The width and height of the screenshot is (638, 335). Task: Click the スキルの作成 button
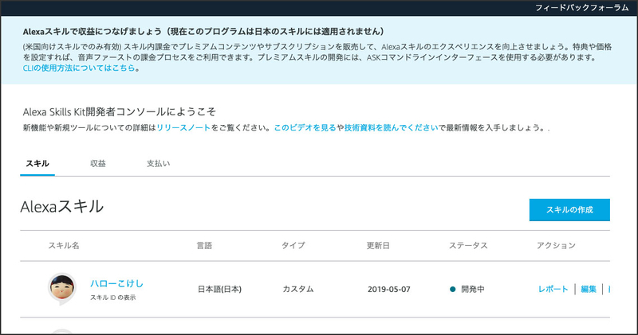pos(569,210)
